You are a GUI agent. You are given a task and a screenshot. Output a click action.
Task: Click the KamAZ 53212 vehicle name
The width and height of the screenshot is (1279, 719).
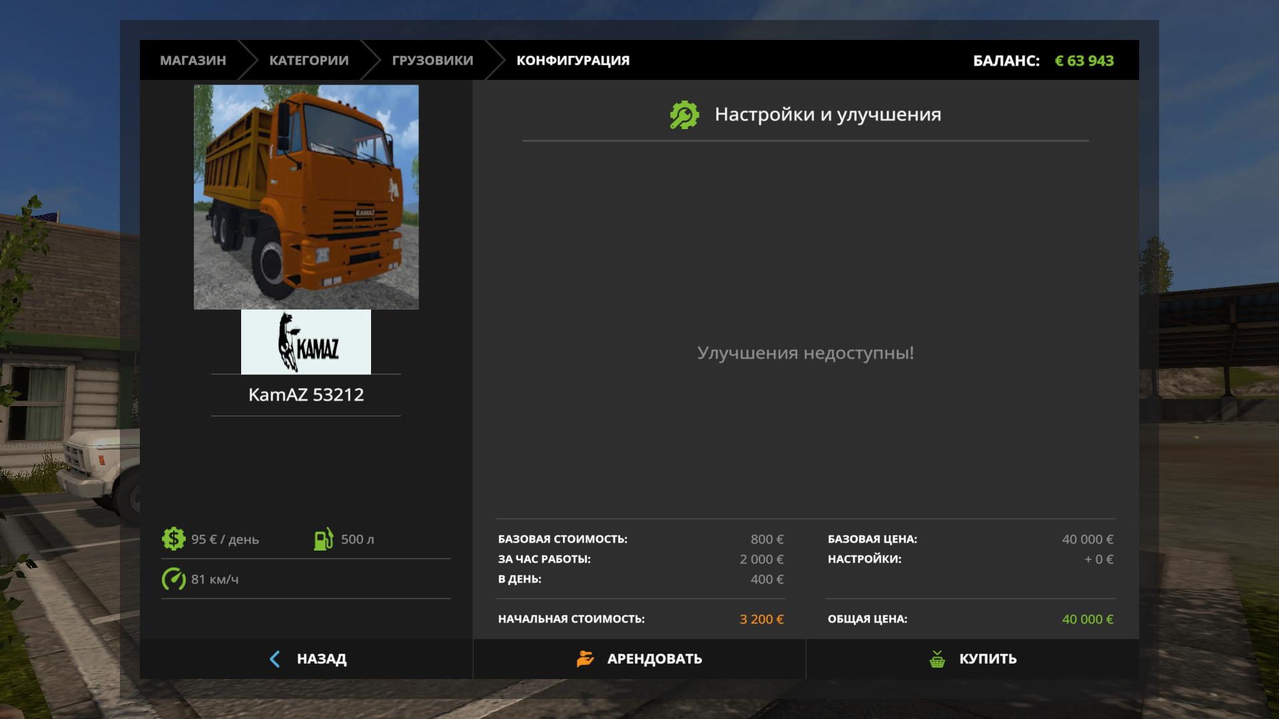[306, 395]
